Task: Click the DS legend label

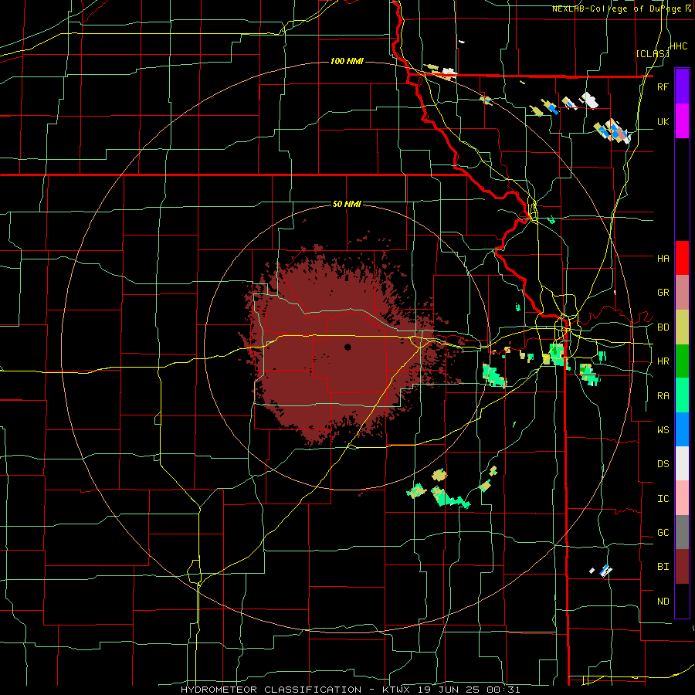Action: (663, 464)
